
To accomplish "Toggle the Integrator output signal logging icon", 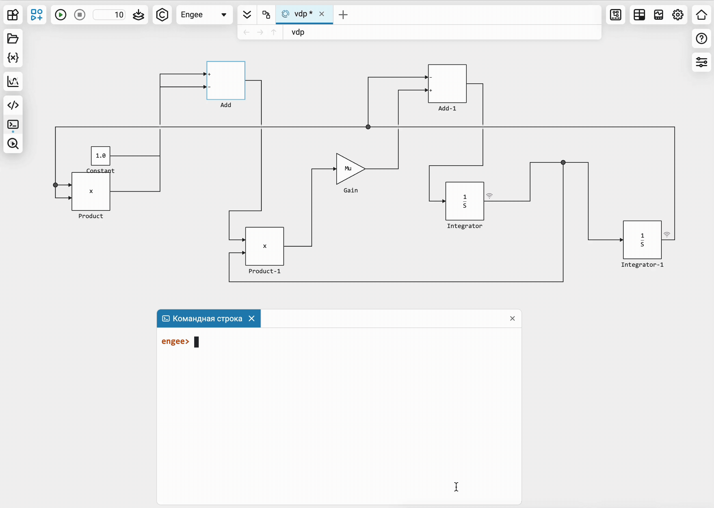I will (489, 196).
